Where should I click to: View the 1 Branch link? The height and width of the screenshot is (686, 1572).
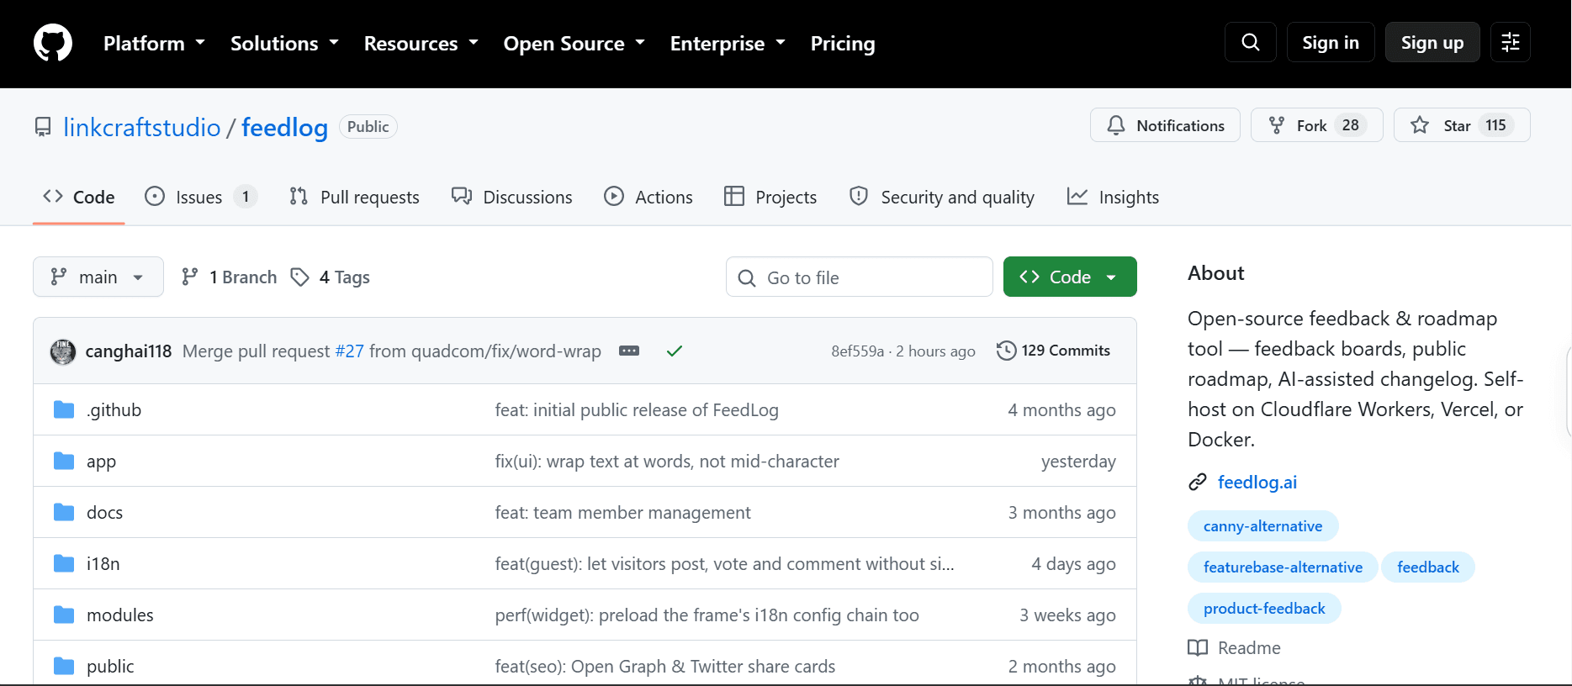tap(230, 277)
